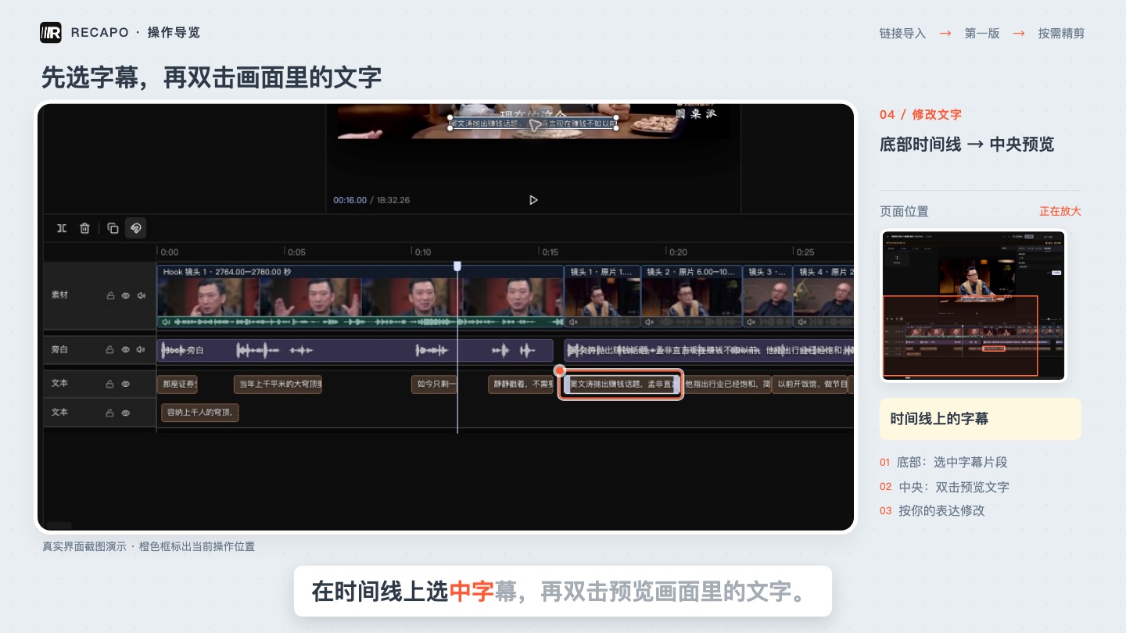The height and width of the screenshot is (633, 1126).
Task: Select the Hook 旁白 audio clip
Action: [355, 351]
